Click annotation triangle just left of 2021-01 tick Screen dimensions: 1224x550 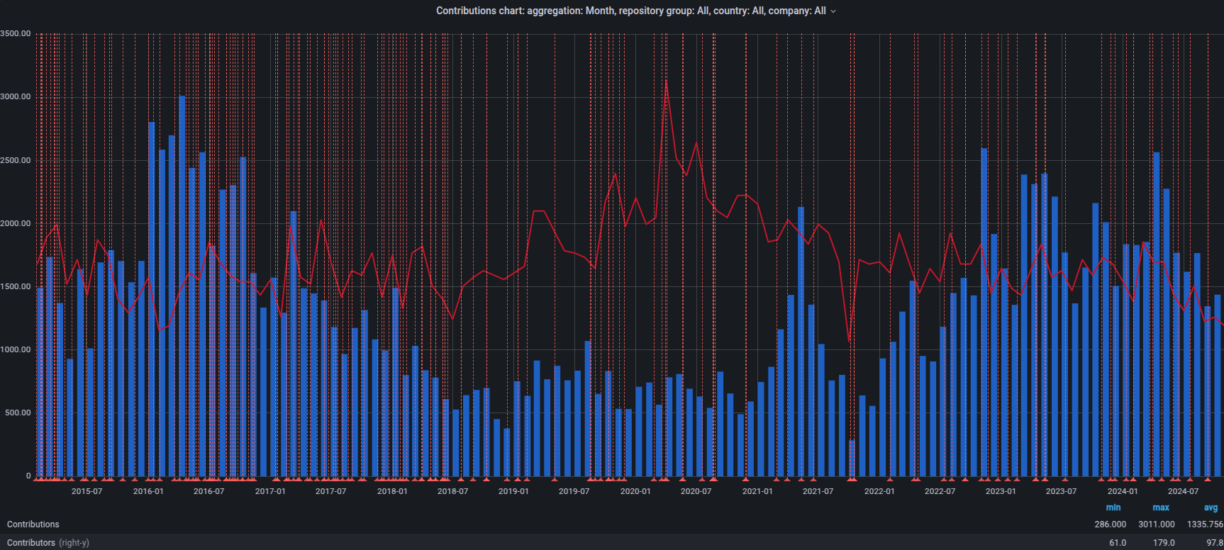click(x=745, y=480)
